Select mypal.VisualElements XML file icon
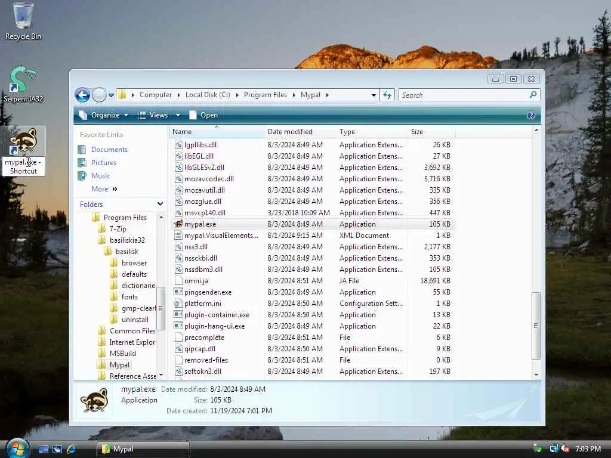This screenshot has height=458, width=611. (x=178, y=235)
